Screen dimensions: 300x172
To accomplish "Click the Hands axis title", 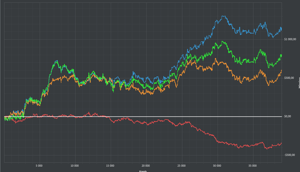I will [x=143, y=171].
